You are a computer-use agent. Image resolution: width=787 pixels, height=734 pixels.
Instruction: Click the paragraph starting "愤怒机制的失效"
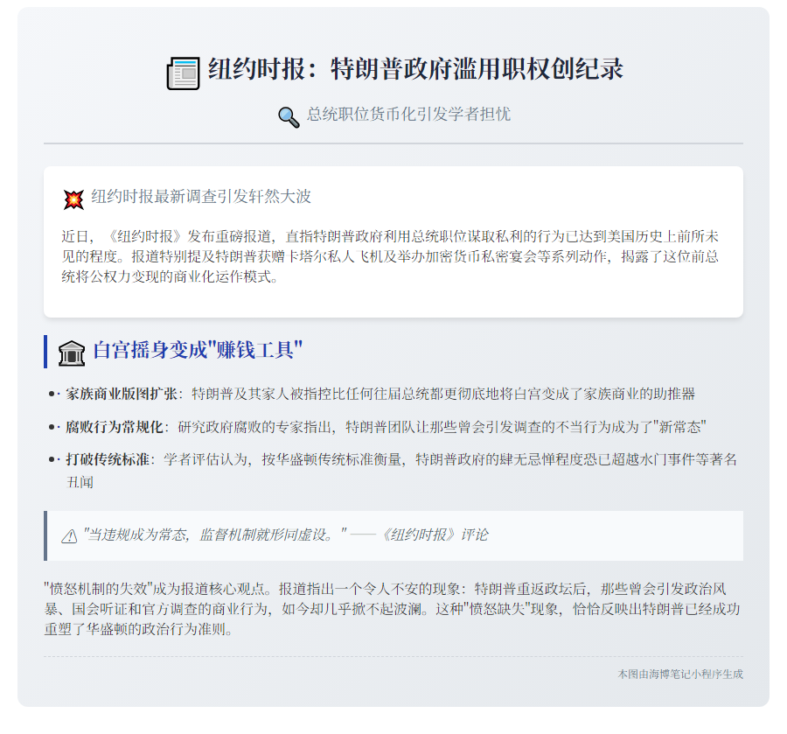392,609
